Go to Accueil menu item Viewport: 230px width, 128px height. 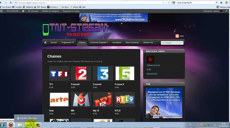pyautogui.click(x=54, y=42)
